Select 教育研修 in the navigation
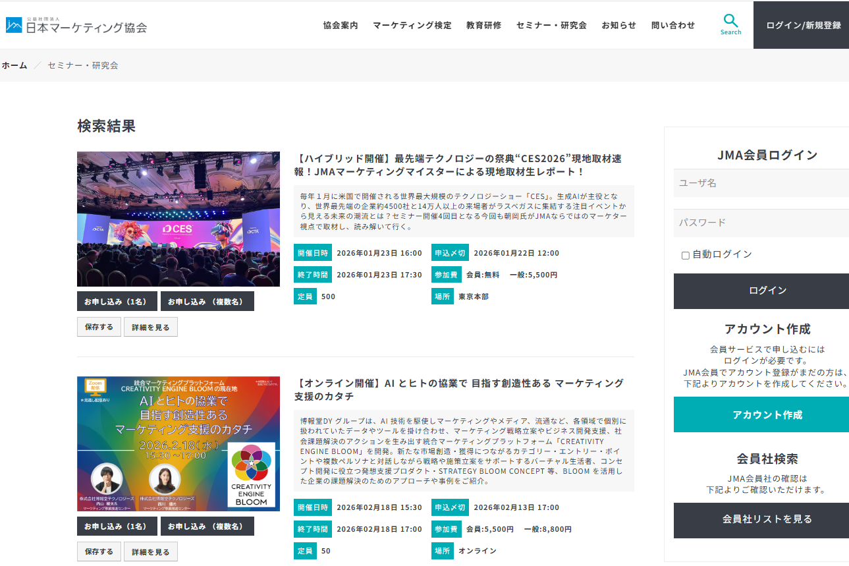This screenshot has height=566, width=849. click(483, 25)
